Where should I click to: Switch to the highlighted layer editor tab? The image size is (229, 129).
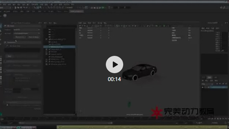pyautogui.click(x=209, y=77)
